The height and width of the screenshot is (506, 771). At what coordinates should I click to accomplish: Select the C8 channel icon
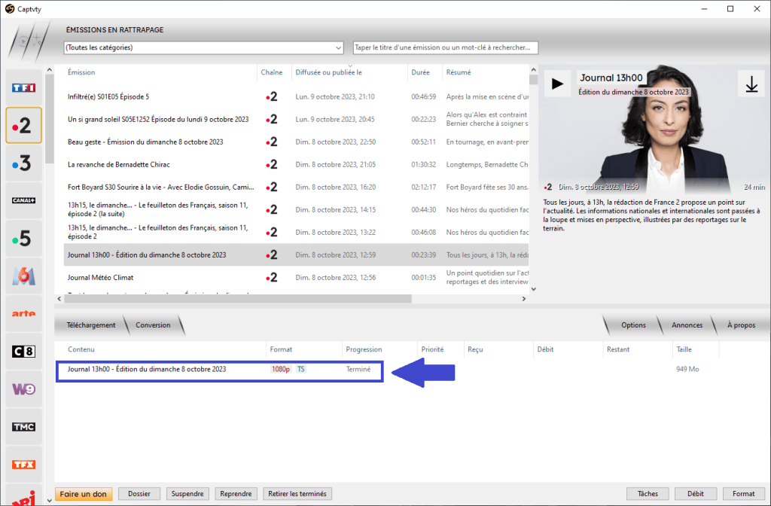[23, 352]
